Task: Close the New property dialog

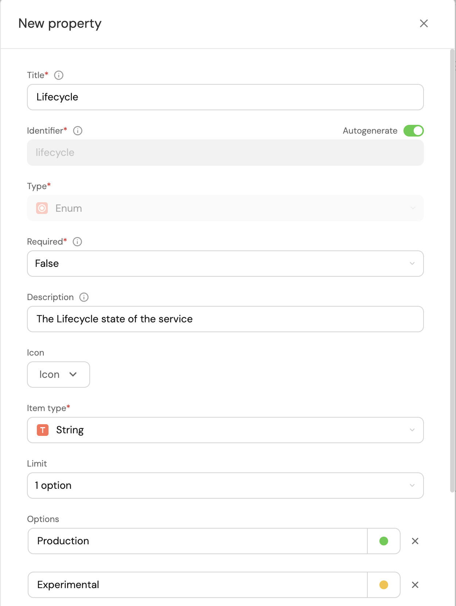Action: (x=424, y=24)
